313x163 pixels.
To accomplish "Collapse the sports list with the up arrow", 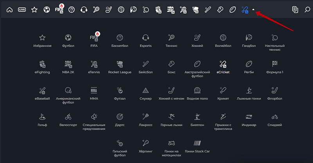I will tap(254, 9).
